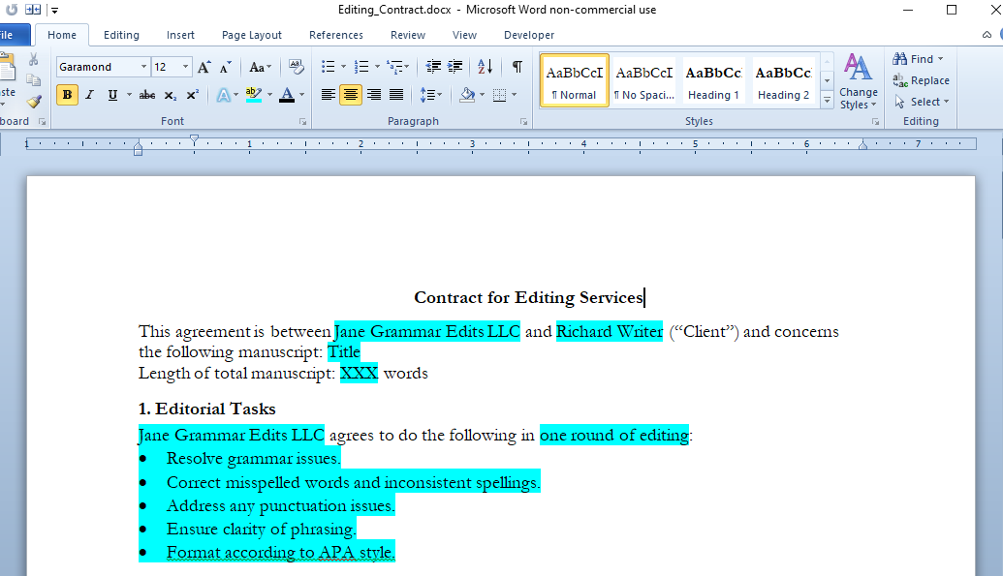Open the Select dropdown in Editing group
The height and width of the screenshot is (576, 1003).
click(922, 102)
